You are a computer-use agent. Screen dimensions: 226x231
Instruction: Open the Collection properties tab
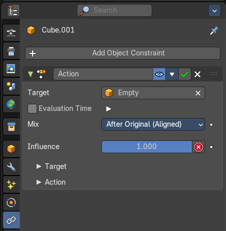click(x=11, y=127)
